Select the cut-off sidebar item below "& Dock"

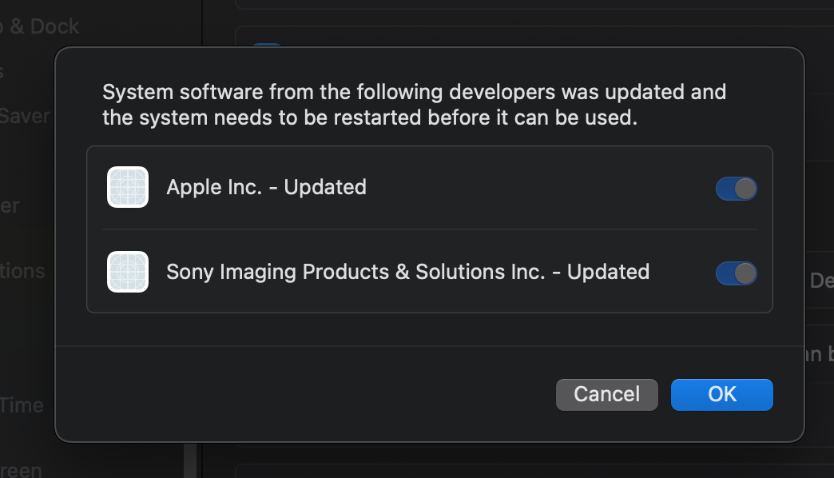click(3, 72)
